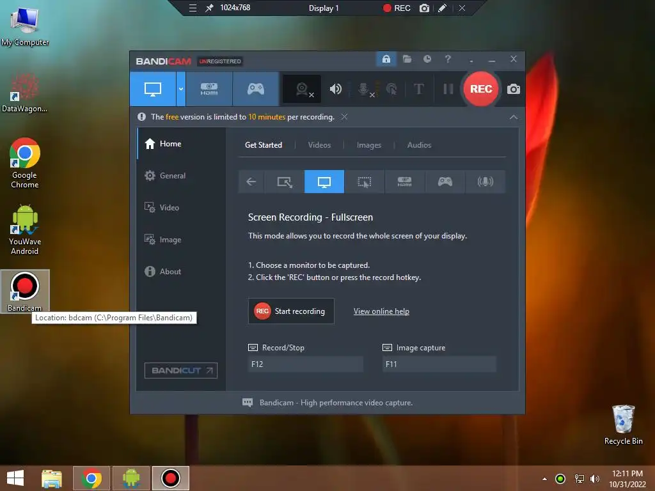655x491 pixels.
Task: Click the lock icon in Bandicam title bar
Action: pyautogui.click(x=386, y=59)
